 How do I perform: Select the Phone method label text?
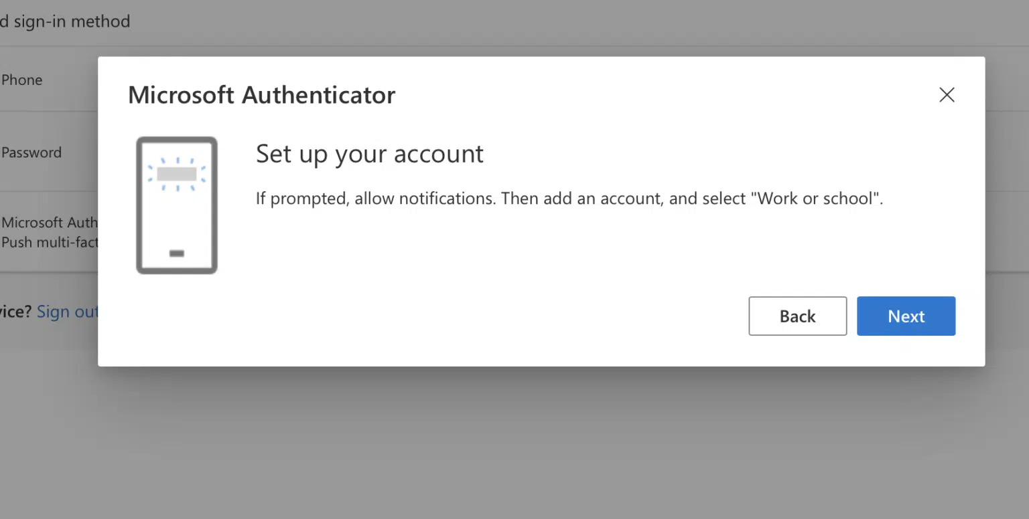click(x=22, y=80)
